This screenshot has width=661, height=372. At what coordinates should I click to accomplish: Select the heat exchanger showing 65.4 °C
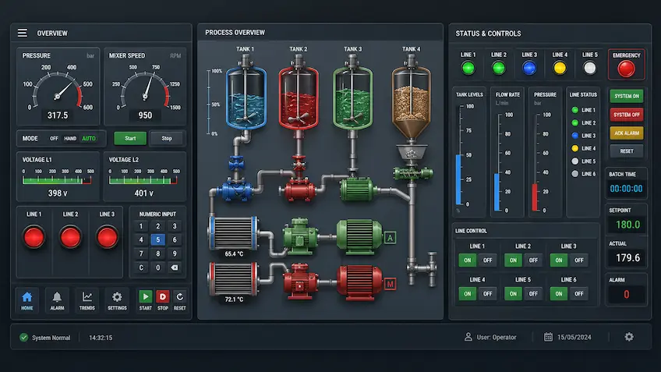[x=234, y=233]
